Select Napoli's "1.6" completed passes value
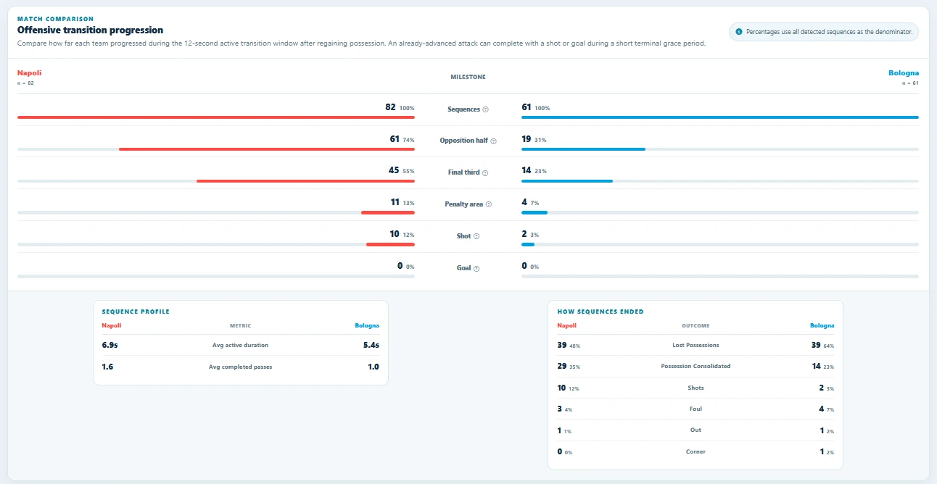Image resolution: width=937 pixels, height=484 pixels. pos(107,367)
